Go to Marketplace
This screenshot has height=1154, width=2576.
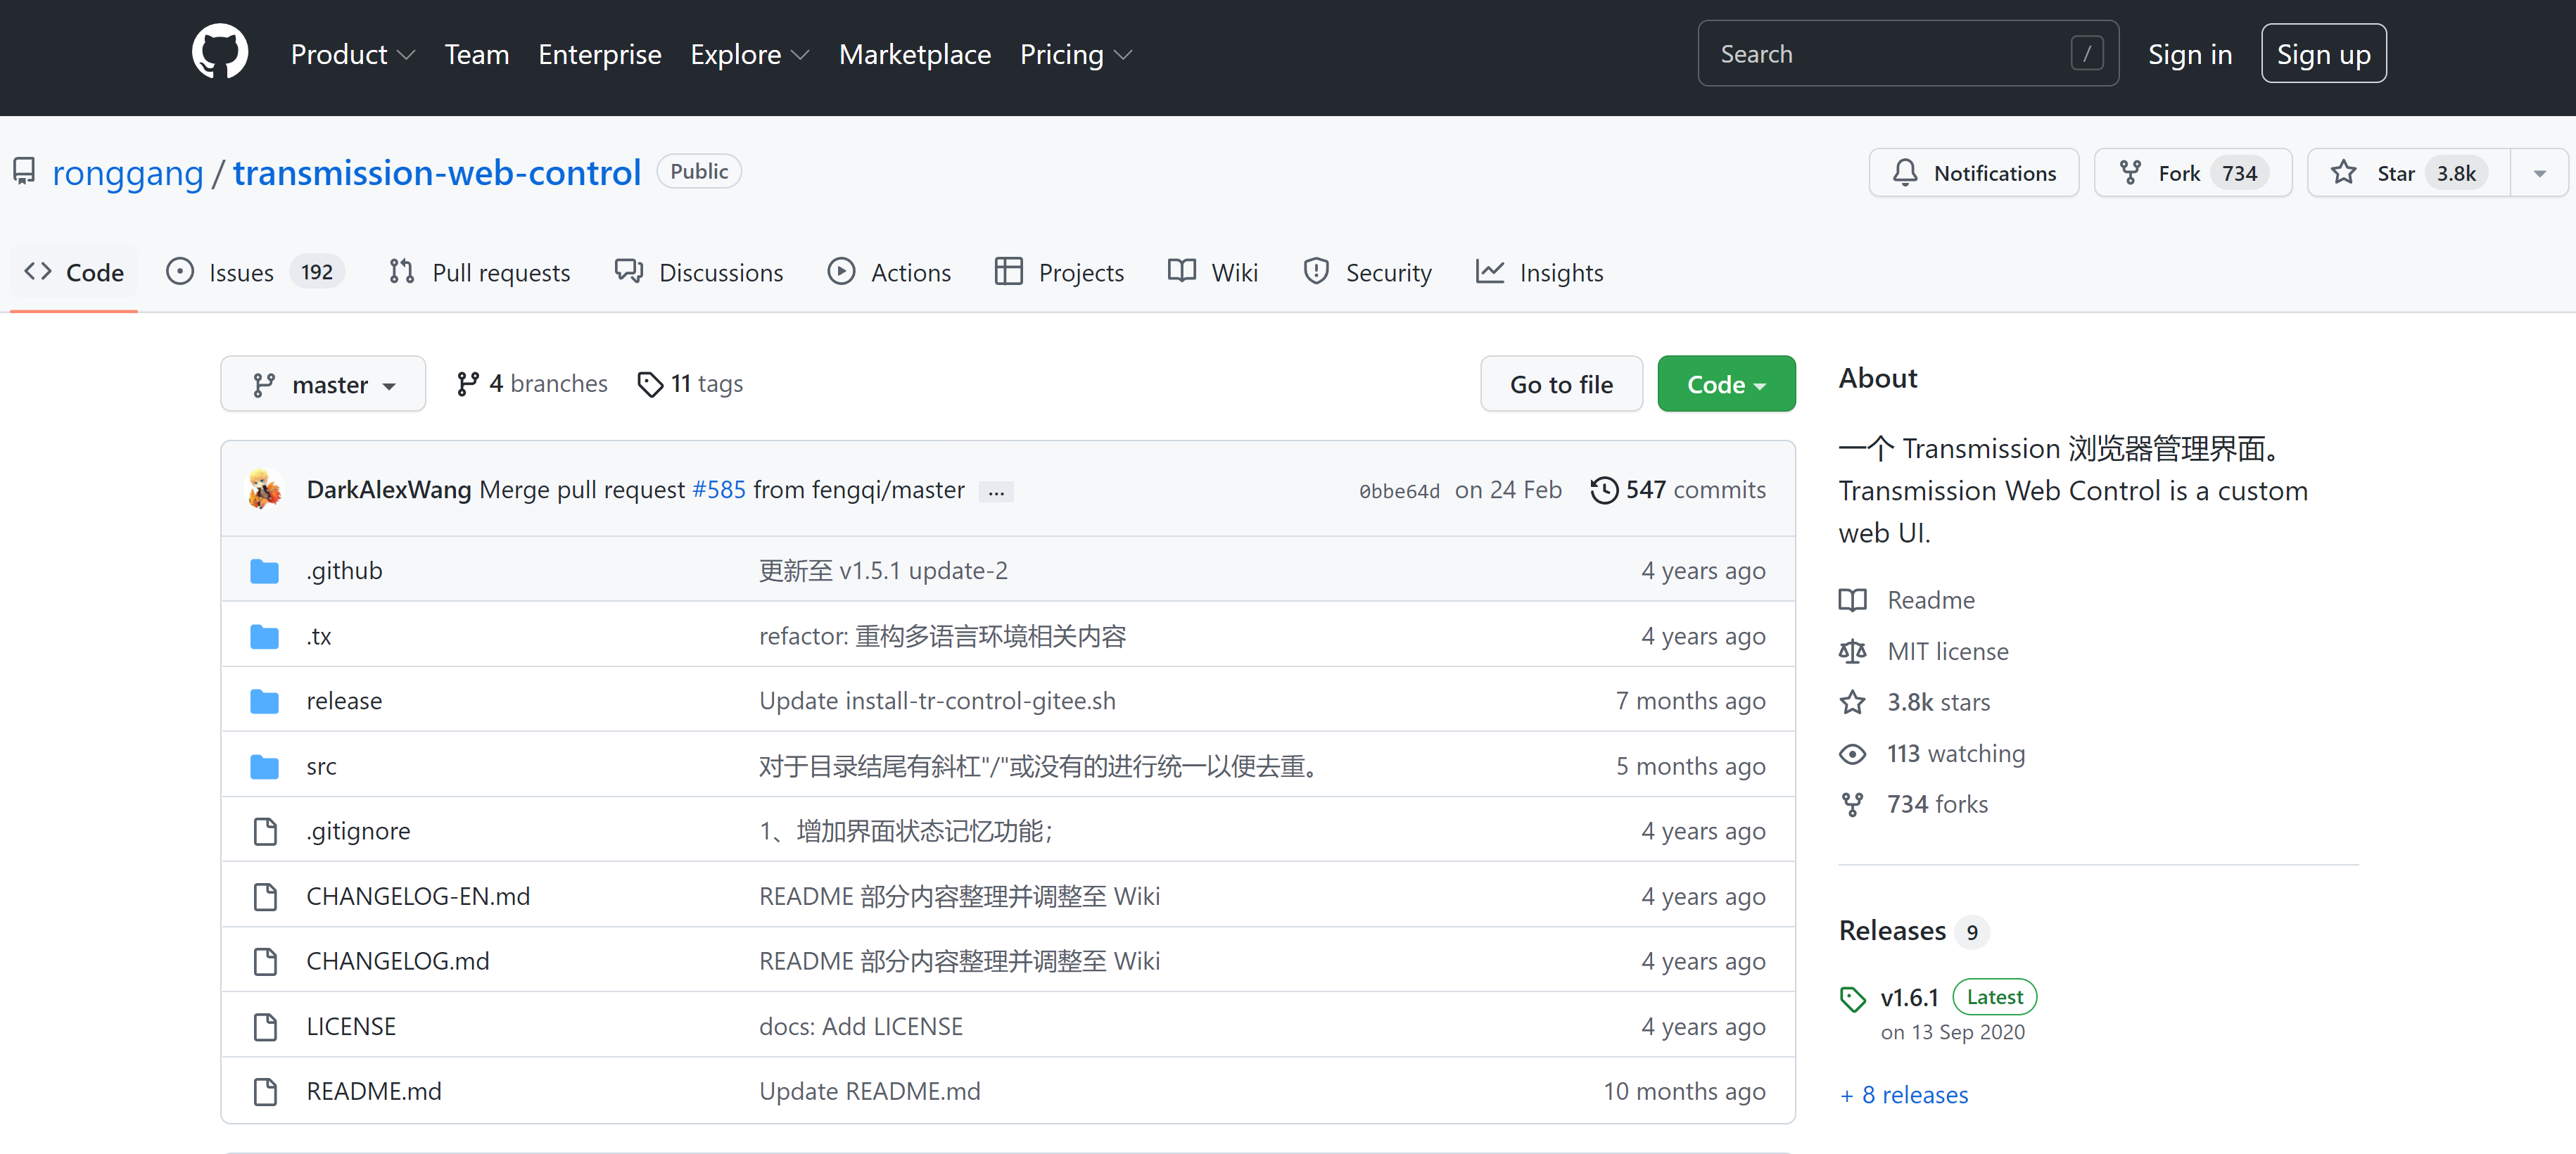915,54
